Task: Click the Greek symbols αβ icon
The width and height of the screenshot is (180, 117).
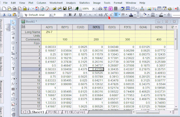Action: point(101,15)
